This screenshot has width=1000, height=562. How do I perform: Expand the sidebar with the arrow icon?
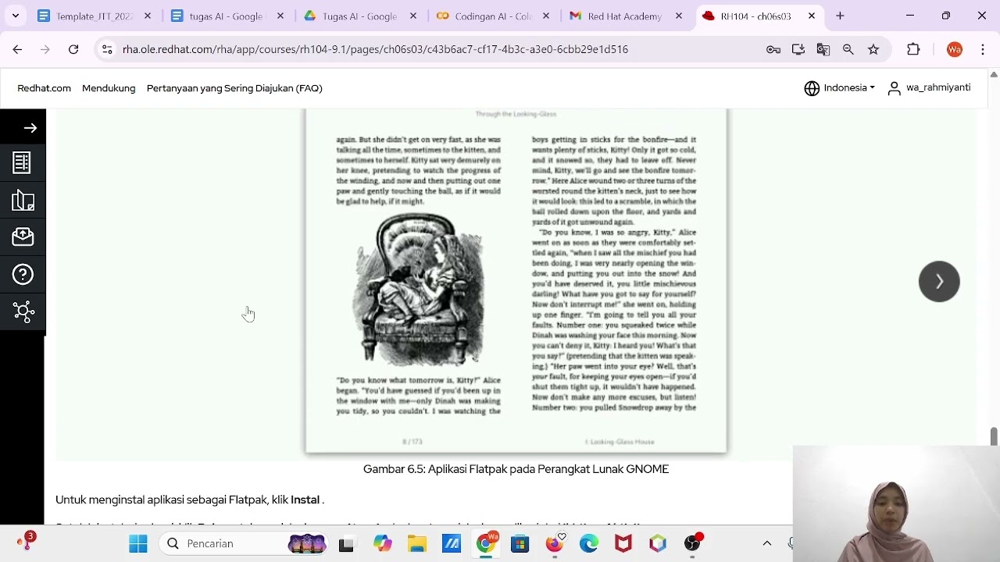click(30, 128)
